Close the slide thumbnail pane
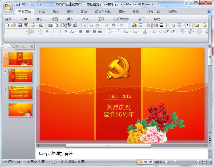The image size is (214, 167). (31, 47)
